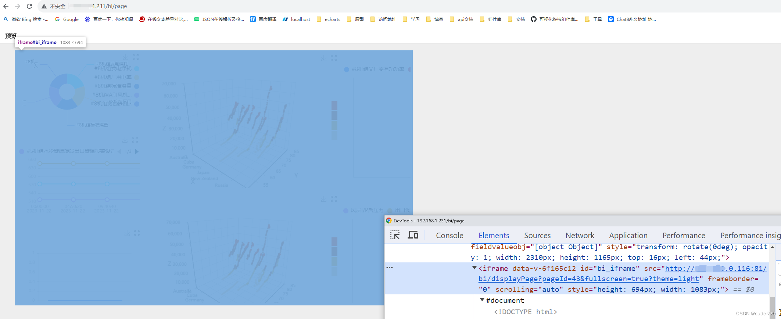Go back with the browser back arrow
The height and width of the screenshot is (319, 781).
pos(6,6)
